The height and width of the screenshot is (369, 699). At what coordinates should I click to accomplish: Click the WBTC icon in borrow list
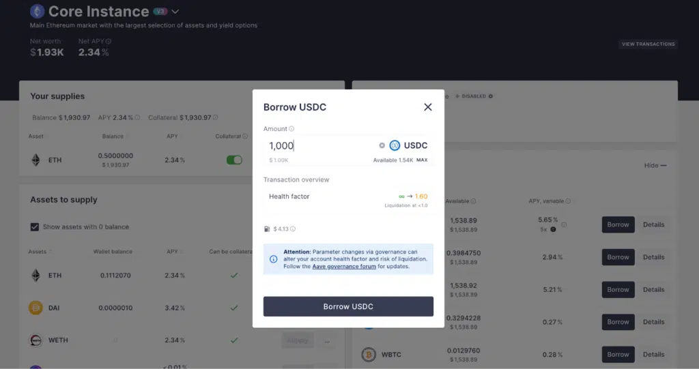coord(369,354)
